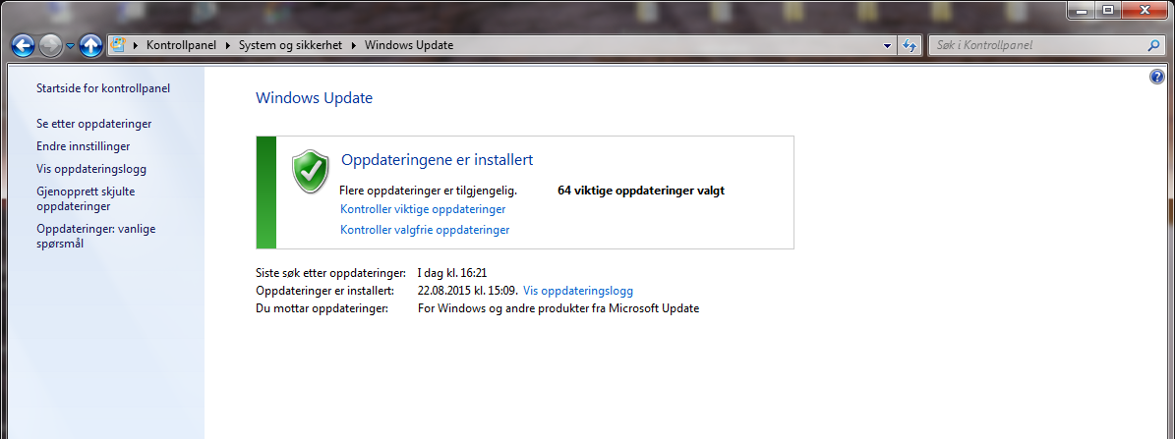This screenshot has height=439, width=1175.
Task: Click Oppdateringene er installert heading
Action: click(x=437, y=159)
